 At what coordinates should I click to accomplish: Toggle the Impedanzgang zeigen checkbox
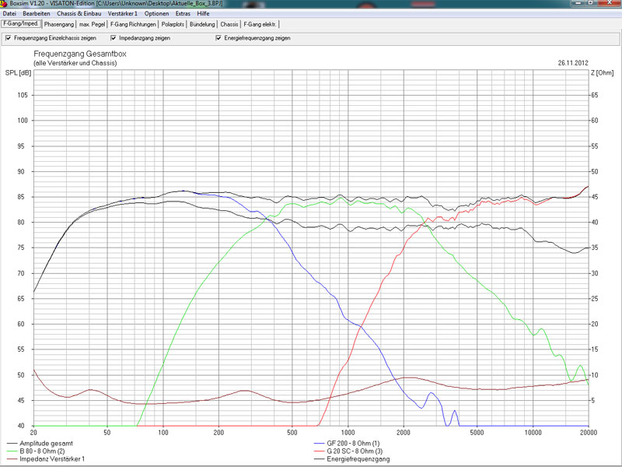click(114, 37)
